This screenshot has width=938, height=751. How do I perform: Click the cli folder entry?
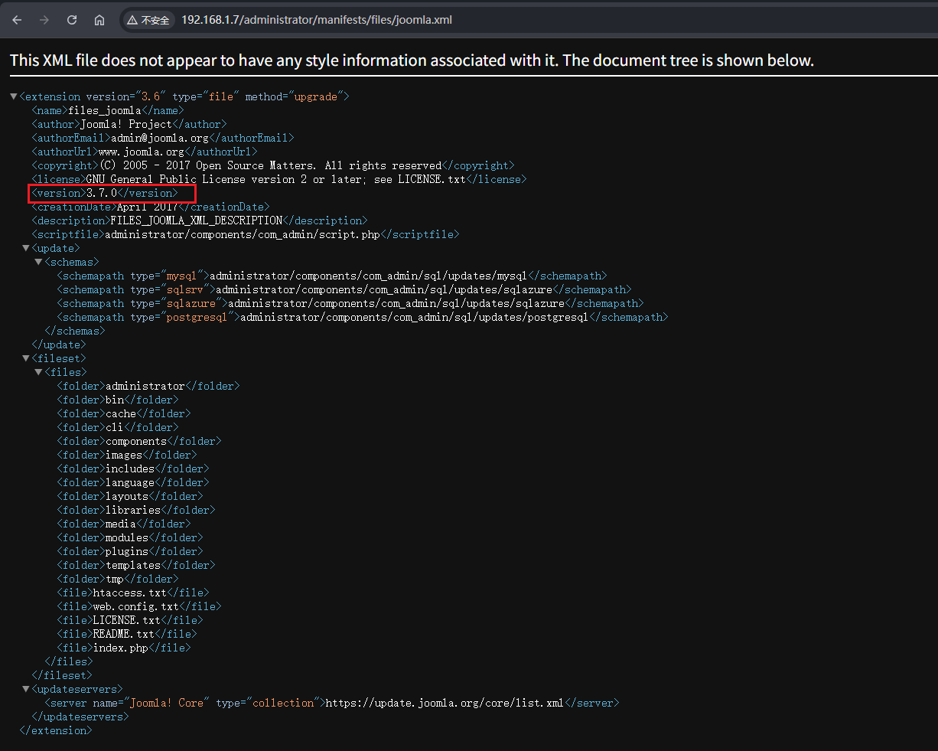pos(117,427)
